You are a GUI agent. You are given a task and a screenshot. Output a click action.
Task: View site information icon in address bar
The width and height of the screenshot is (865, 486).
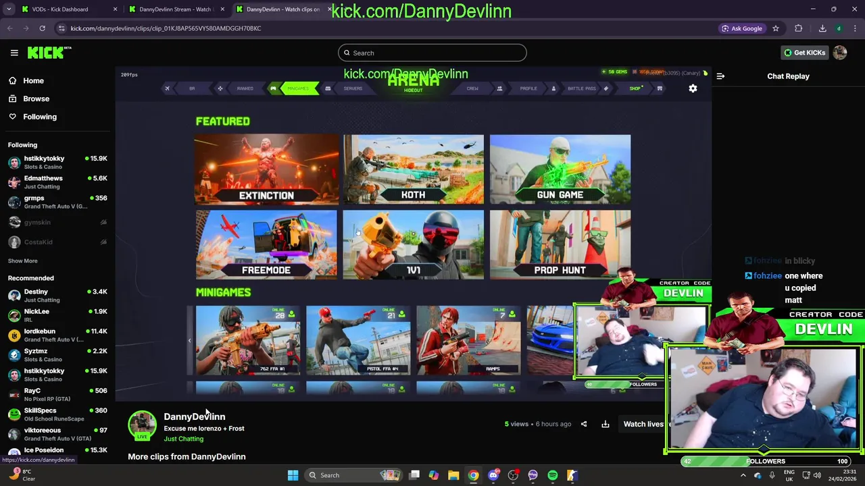[61, 28]
